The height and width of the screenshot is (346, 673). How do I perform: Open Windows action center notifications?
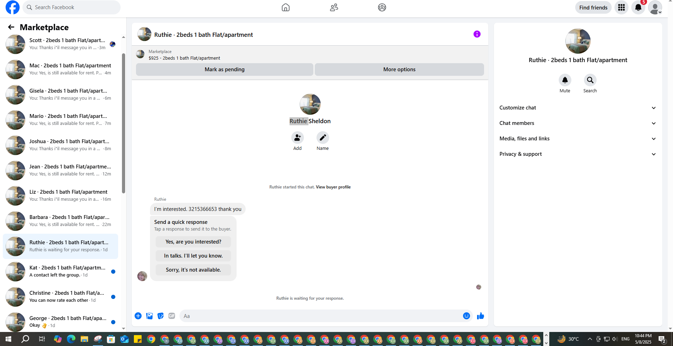tap(662, 339)
